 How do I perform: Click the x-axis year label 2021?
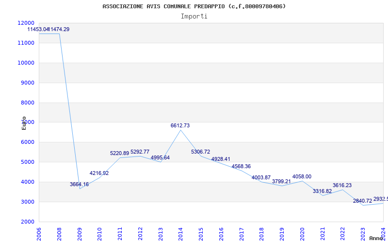pyautogui.click(x=323, y=234)
